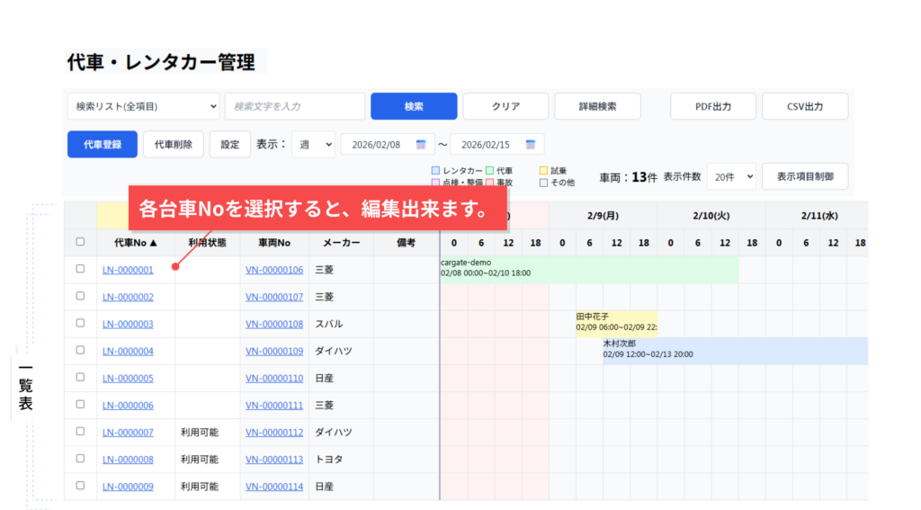Expand the 表示 週 period dropdown

(313, 145)
